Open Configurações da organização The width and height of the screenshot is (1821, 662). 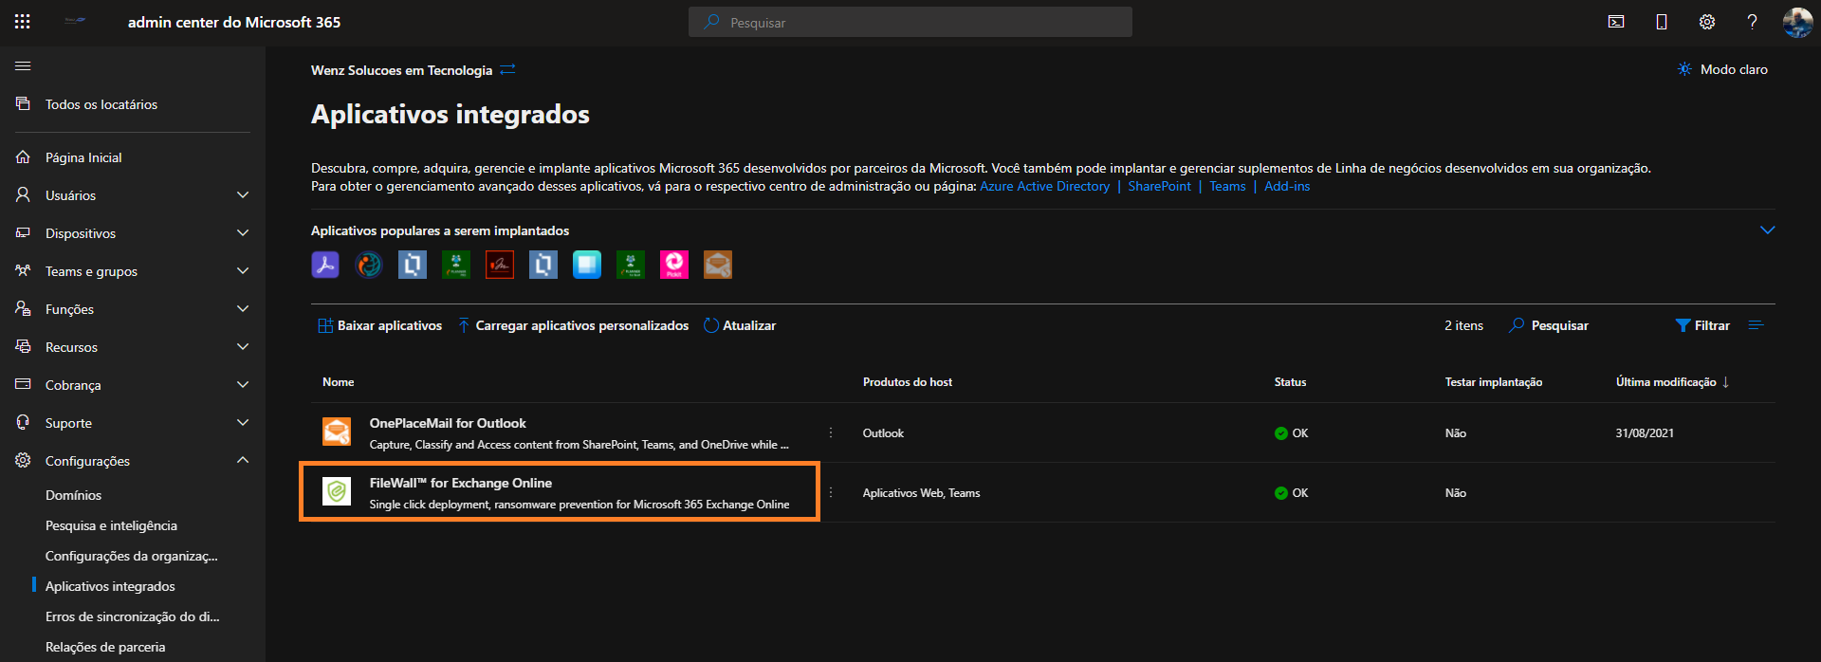point(132,556)
